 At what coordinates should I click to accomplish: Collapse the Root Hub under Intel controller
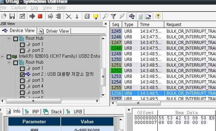(x=9, y=62)
